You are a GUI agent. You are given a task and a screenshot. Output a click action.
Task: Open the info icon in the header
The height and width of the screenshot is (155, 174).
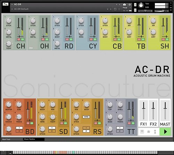(x=129, y=5)
